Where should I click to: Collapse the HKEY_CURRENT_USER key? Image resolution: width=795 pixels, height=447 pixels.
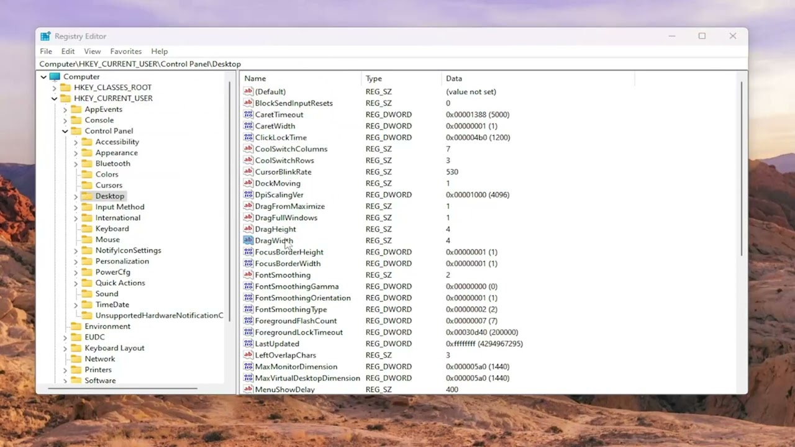[x=54, y=98]
